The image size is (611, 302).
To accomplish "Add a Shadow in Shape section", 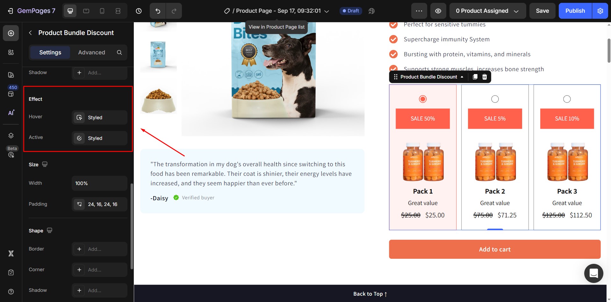I will click(99, 290).
